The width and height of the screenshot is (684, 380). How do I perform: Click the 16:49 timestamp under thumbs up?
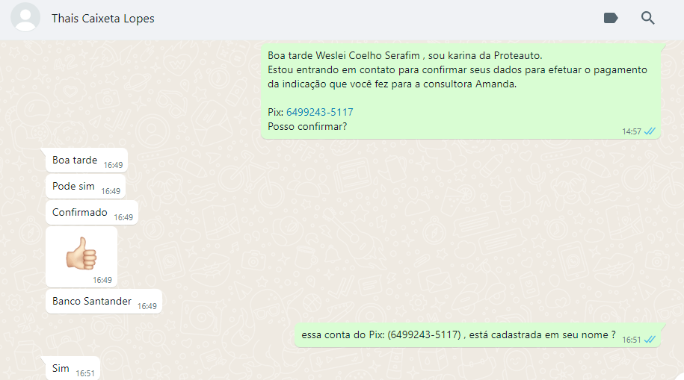[x=102, y=280]
